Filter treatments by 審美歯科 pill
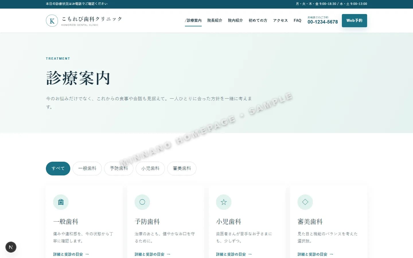 click(x=182, y=169)
